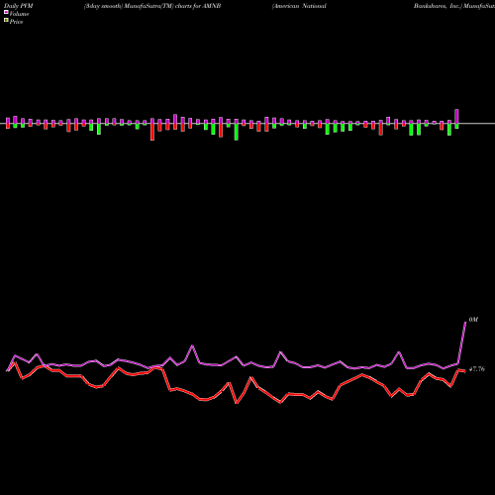The width and height of the screenshot is (495, 495).
Task: Click the 0M volume value label
Action: pyautogui.click(x=473, y=320)
